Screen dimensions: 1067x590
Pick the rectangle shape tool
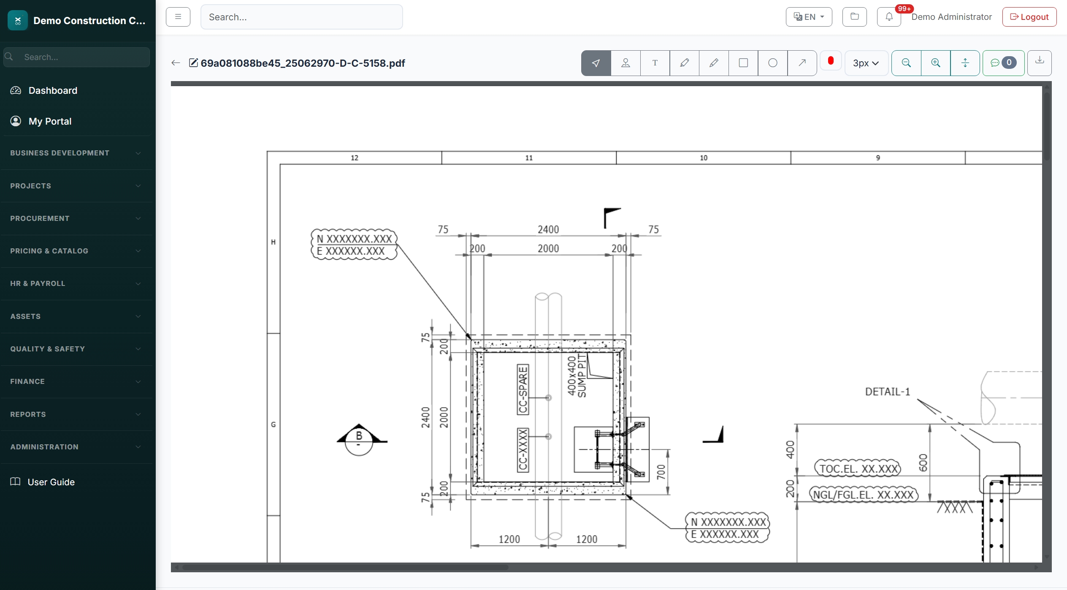coord(743,63)
